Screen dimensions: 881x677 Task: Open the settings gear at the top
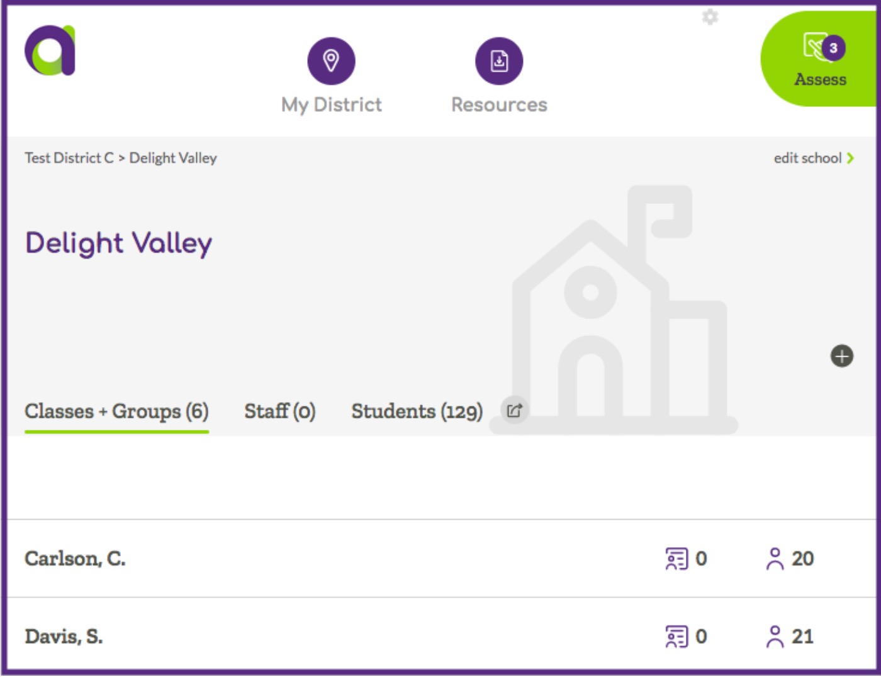(x=710, y=18)
